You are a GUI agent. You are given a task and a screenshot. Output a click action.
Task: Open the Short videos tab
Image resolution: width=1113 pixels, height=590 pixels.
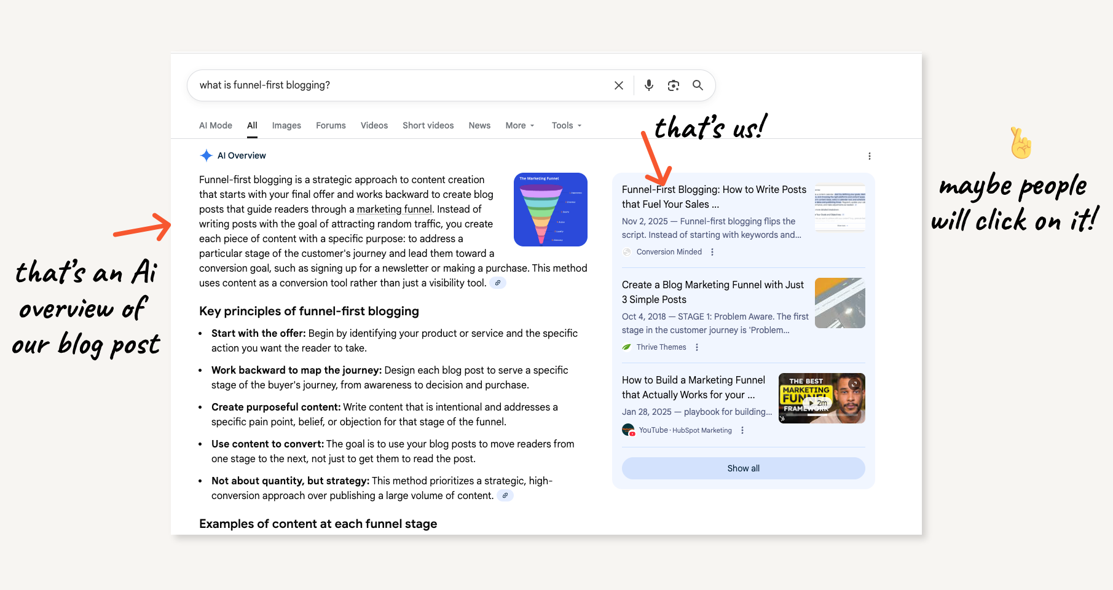point(428,125)
